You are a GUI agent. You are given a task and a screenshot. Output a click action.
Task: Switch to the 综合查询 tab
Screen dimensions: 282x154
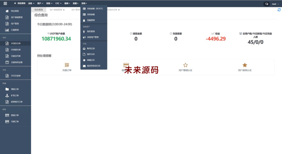tap(39, 10)
